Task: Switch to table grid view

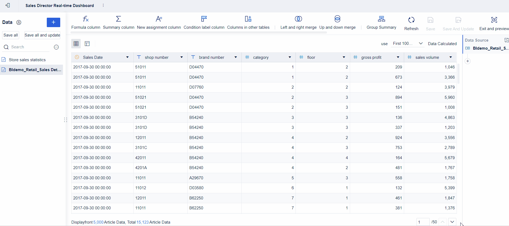Action: 76,43
